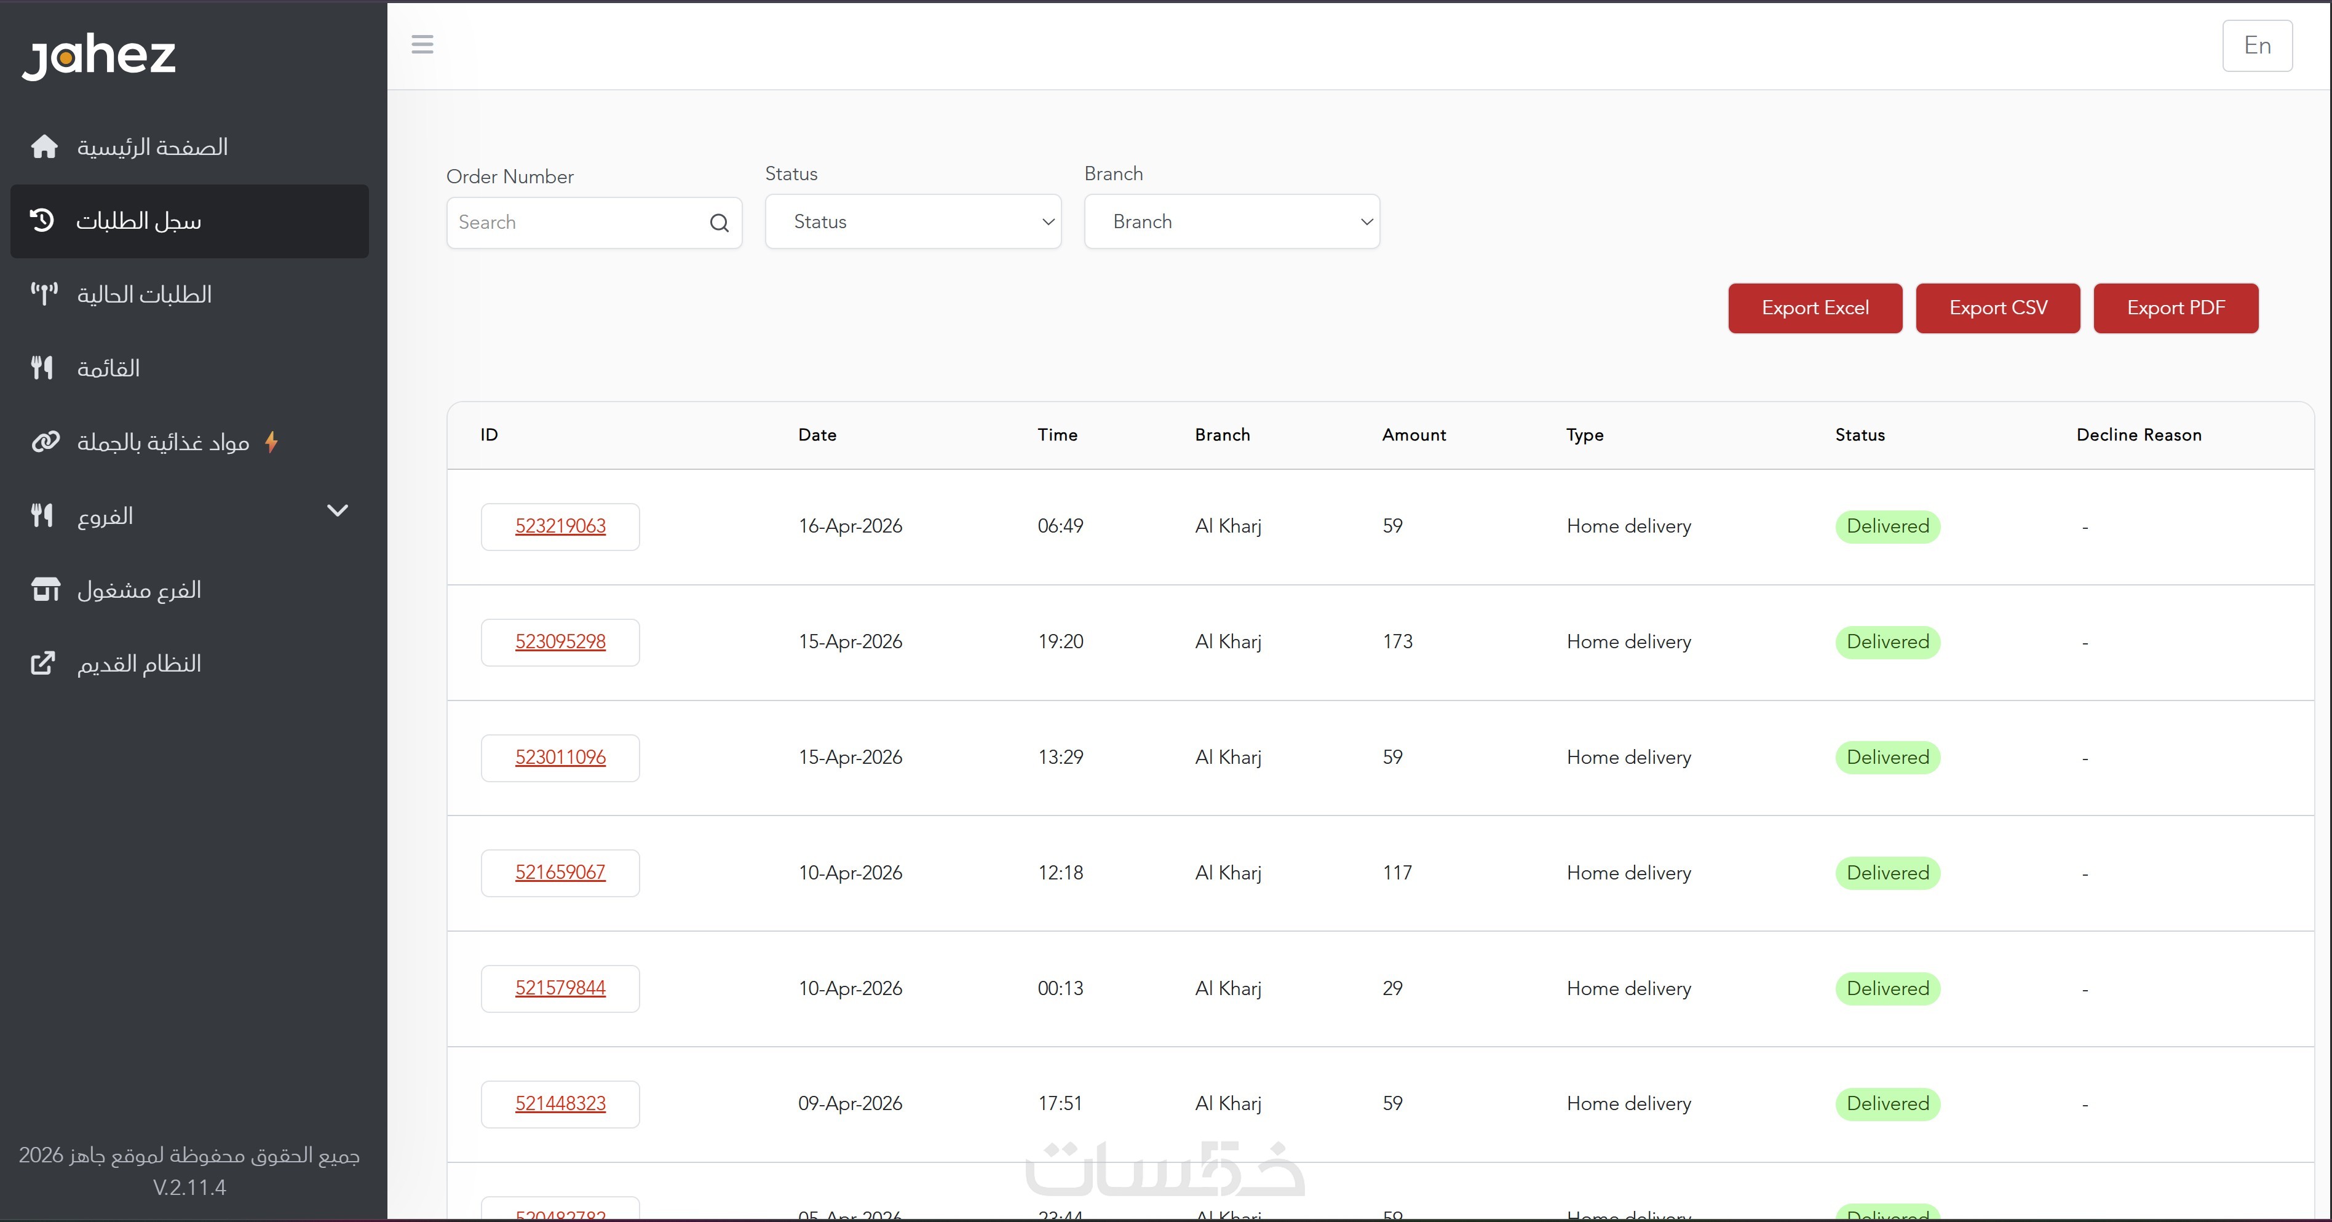Click the live orders broadcast icon

(x=44, y=294)
